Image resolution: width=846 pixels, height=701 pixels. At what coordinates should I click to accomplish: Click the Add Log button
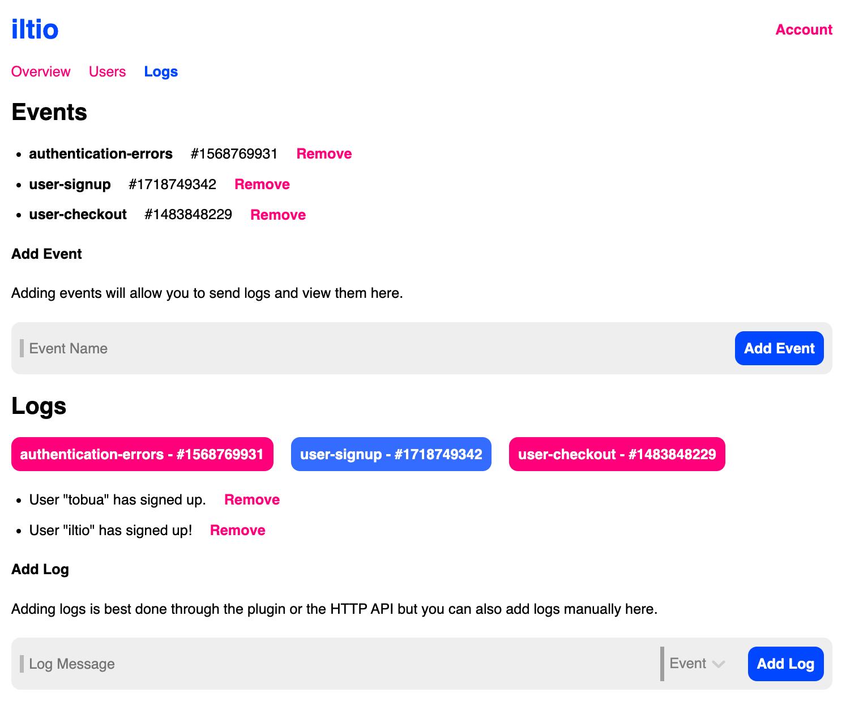[x=785, y=664]
